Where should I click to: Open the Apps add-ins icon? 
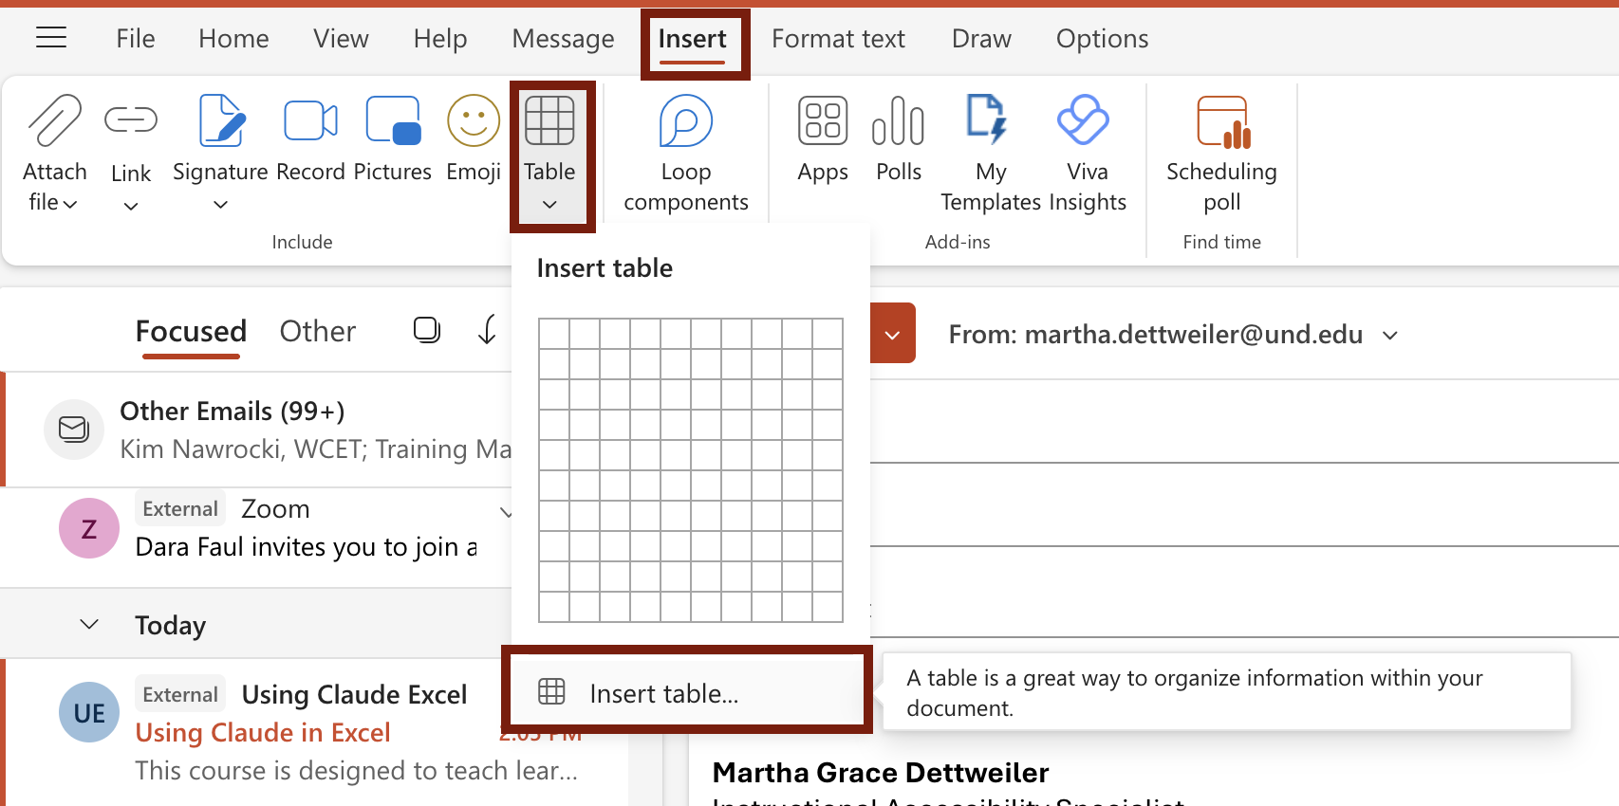[x=823, y=120]
